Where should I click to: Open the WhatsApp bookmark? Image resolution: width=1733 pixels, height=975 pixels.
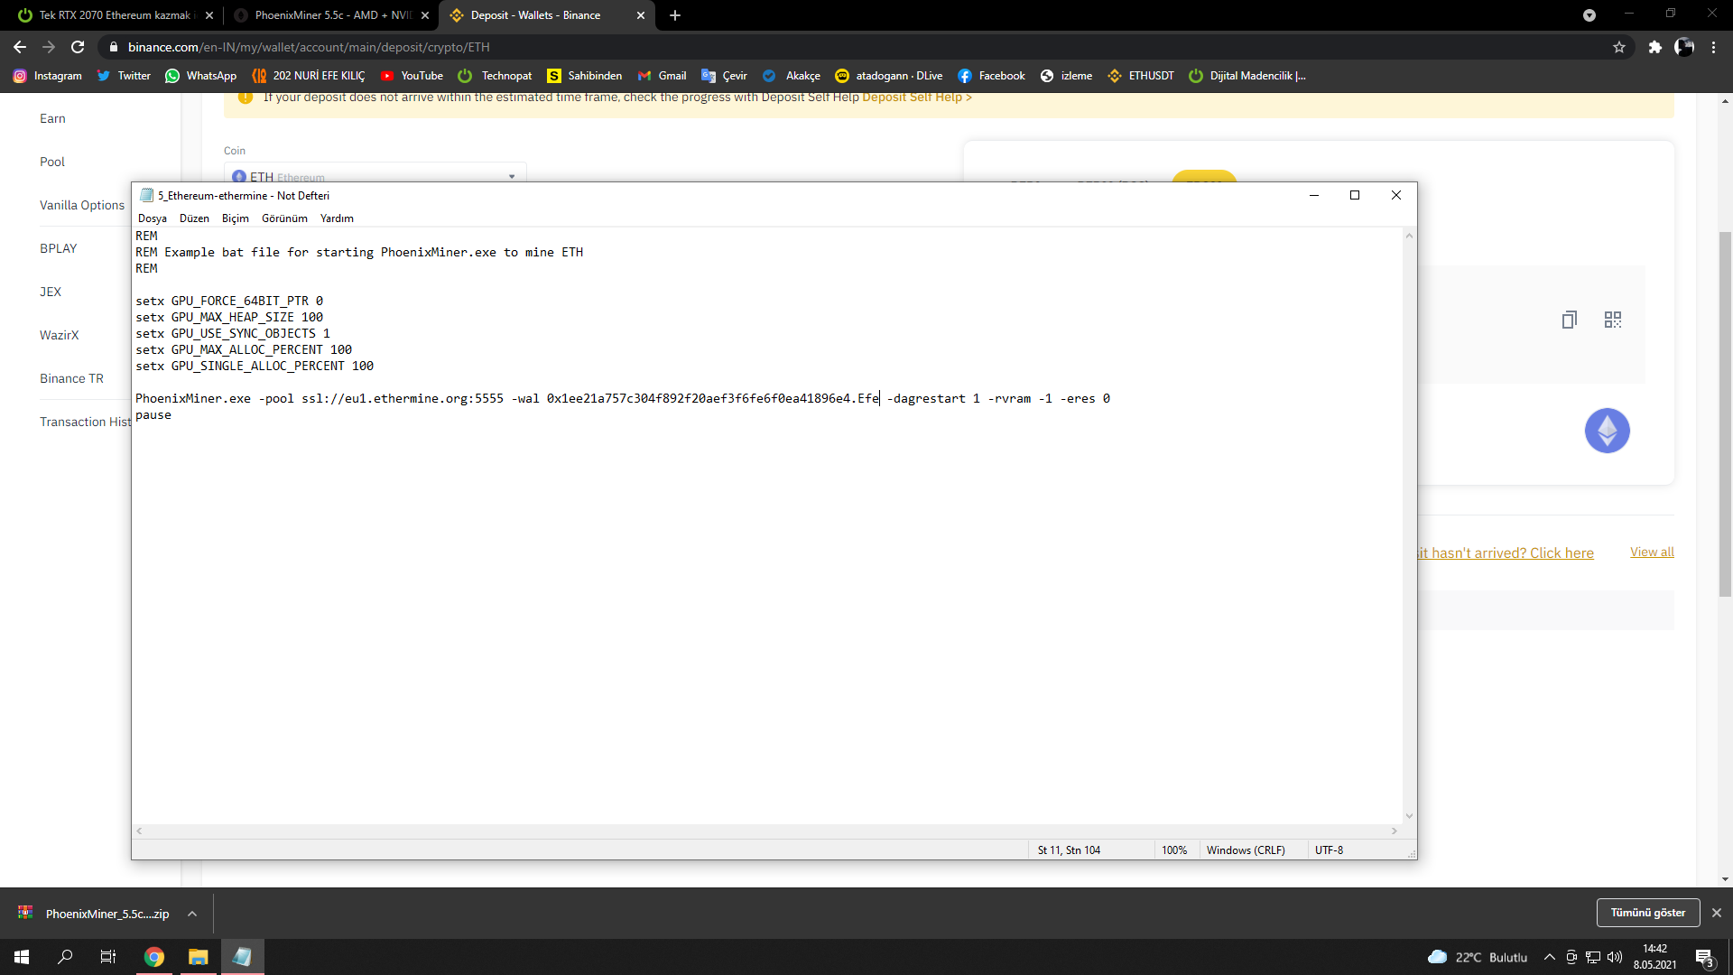click(x=200, y=76)
